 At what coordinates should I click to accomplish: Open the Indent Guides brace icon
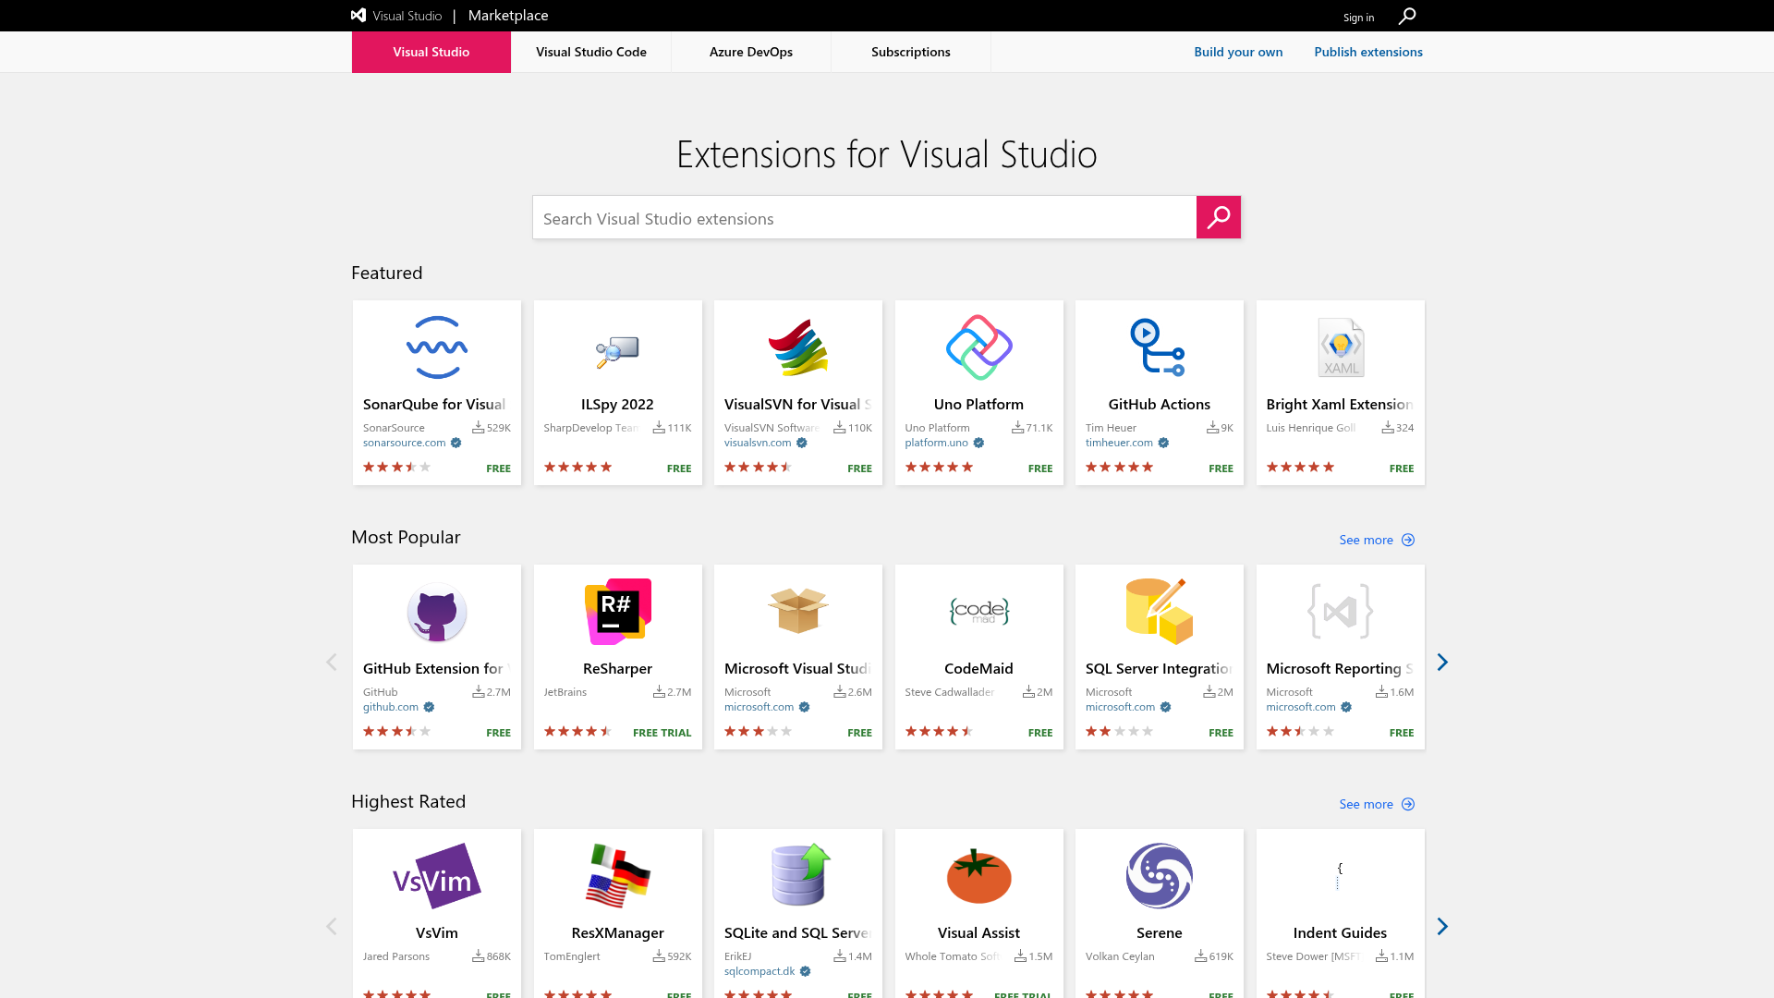(x=1340, y=875)
